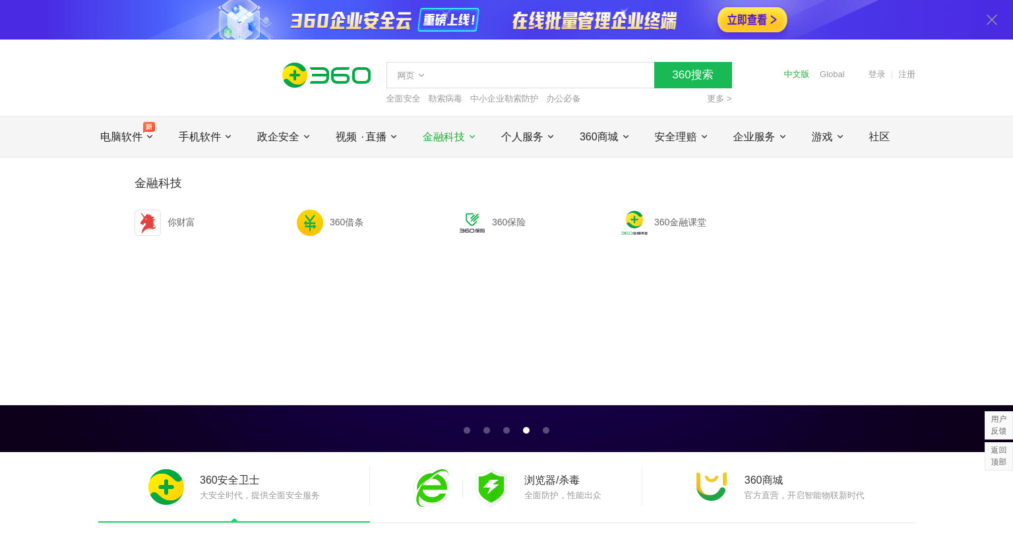Click the 立即查看 banner button
This screenshot has width=1013, height=543.
[x=752, y=20]
